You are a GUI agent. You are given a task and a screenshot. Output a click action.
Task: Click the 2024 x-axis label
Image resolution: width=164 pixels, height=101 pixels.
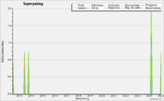149,96
